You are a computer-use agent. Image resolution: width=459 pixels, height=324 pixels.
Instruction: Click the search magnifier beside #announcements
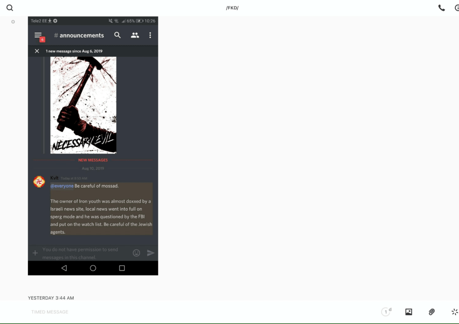118,35
